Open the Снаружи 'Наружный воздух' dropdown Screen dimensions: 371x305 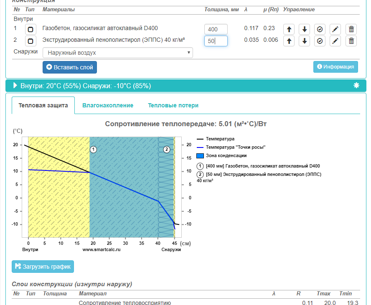[x=118, y=53]
